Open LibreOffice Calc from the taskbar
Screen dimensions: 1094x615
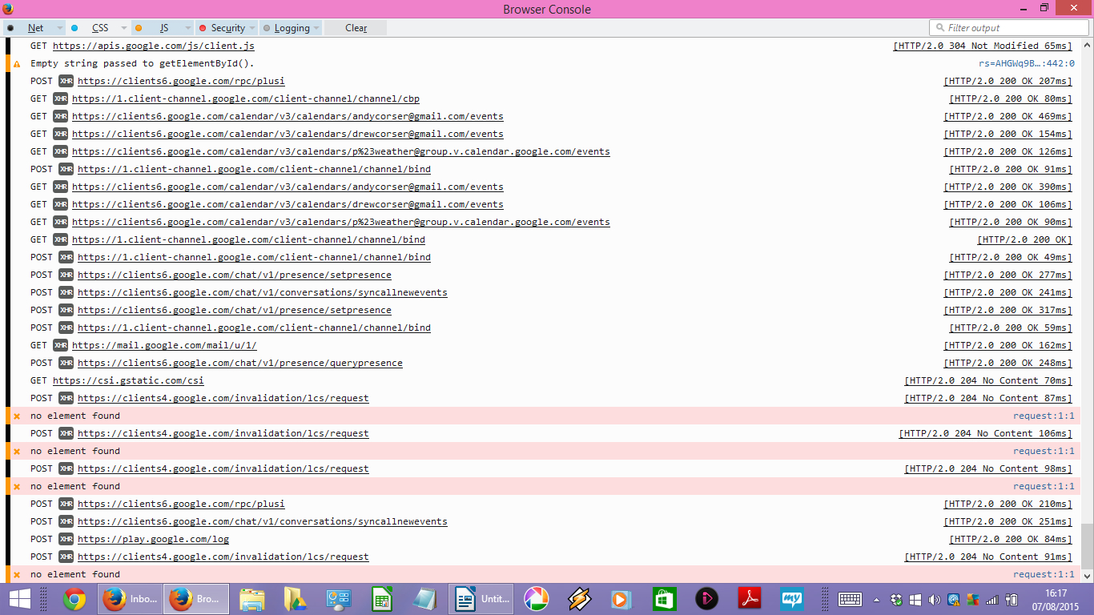pos(382,599)
